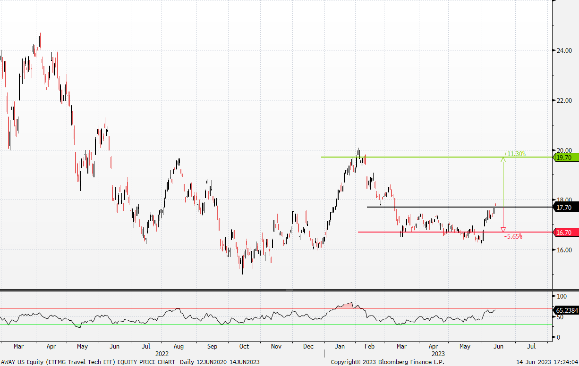The image size is (579, 366).
Task: Click the RSI value label 65.2384
Action: [x=565, y=311]
